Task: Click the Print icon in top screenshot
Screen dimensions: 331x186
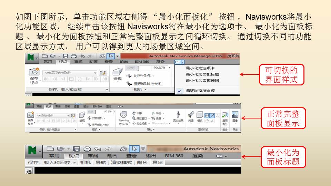Action: click(74, 56)
